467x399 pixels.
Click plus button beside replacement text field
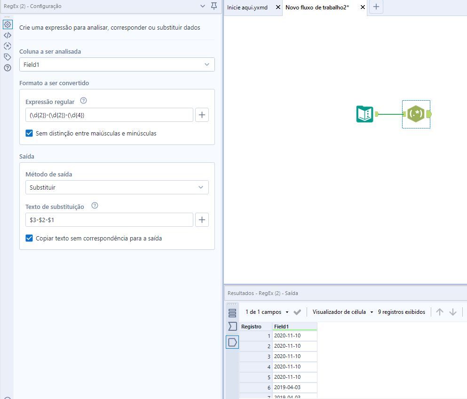(202, 220)
